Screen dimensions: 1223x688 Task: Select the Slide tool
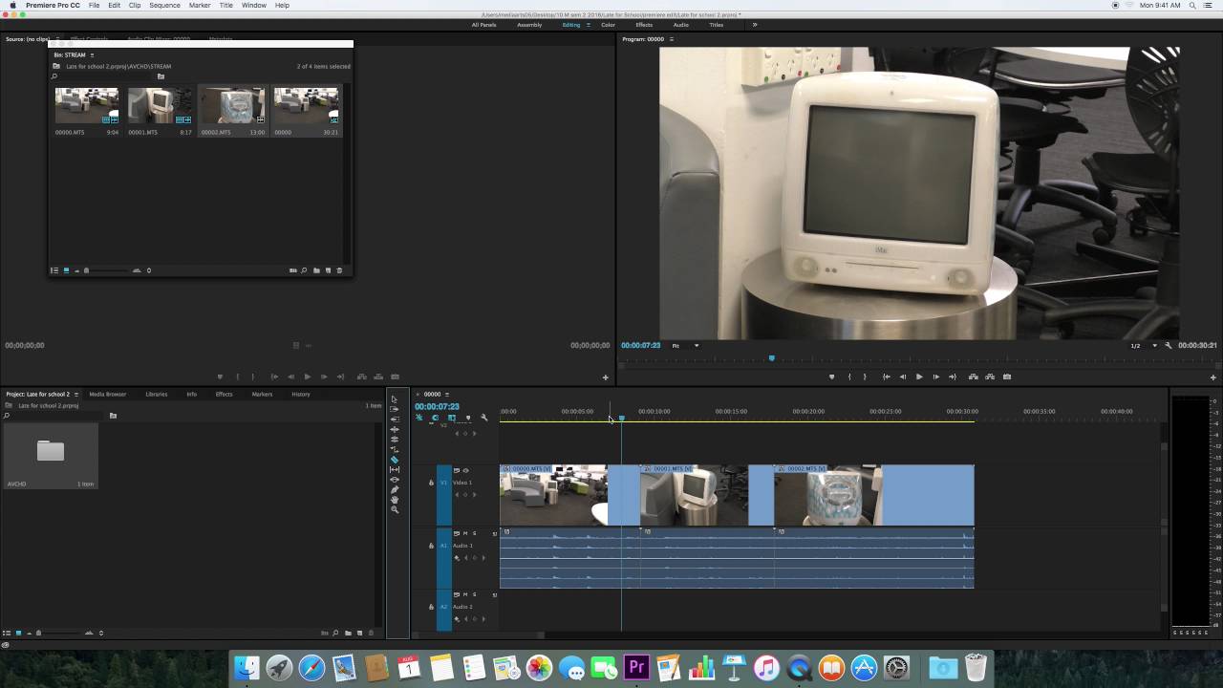395,480
